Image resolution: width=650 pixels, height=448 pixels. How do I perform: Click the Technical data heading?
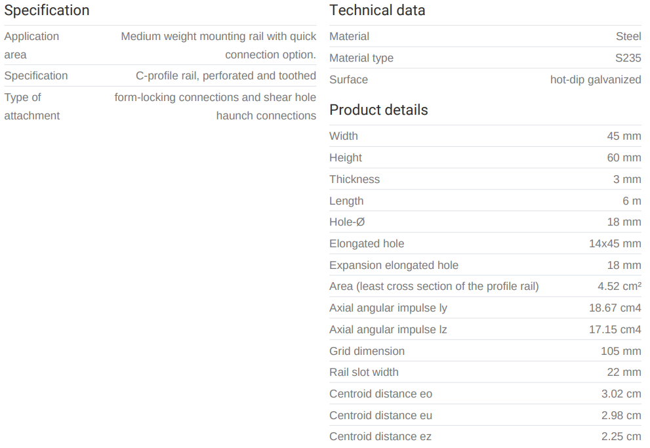[x=377, y=10]
